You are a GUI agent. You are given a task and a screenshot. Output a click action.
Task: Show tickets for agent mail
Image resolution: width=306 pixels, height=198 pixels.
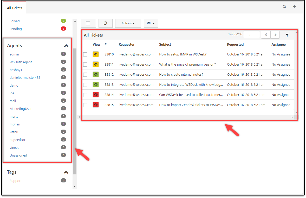point(13,101)
